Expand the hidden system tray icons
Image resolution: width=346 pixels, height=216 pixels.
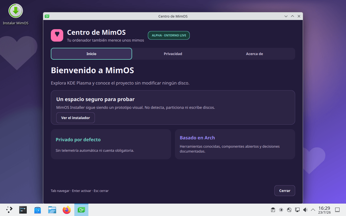[x=313, y=210]
